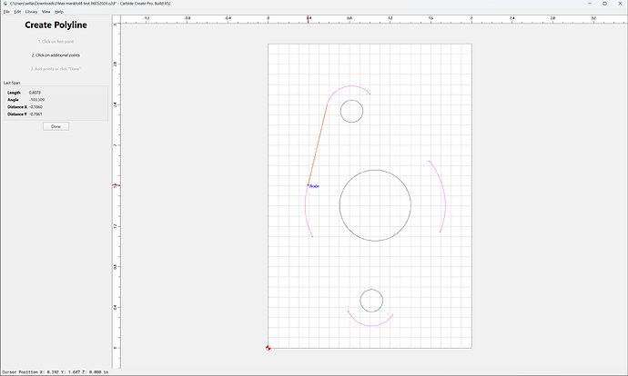
Task: Minimize the Carbide Create window
Action: [x=590, y=4]
